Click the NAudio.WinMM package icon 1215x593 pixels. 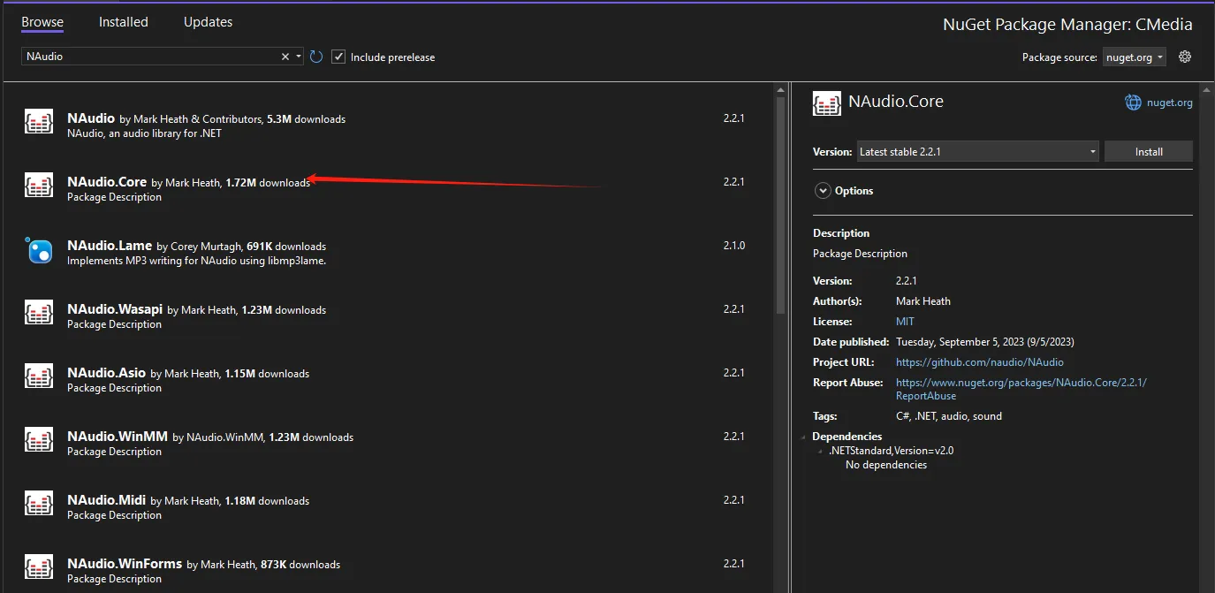39,440
